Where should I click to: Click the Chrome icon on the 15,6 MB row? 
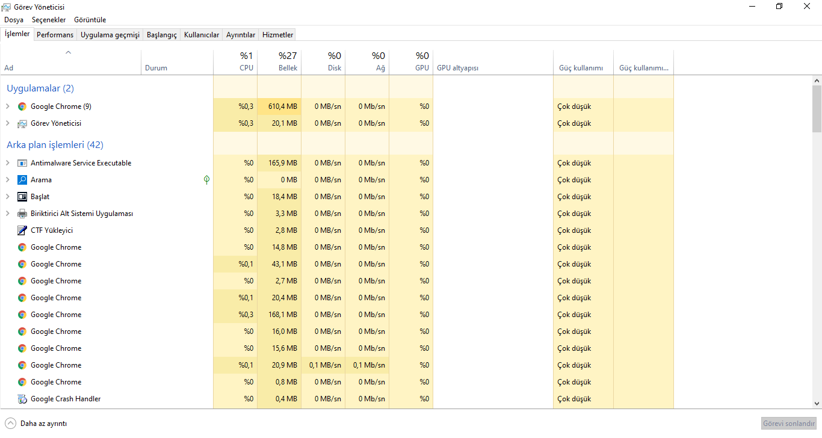tap(22, 348)
